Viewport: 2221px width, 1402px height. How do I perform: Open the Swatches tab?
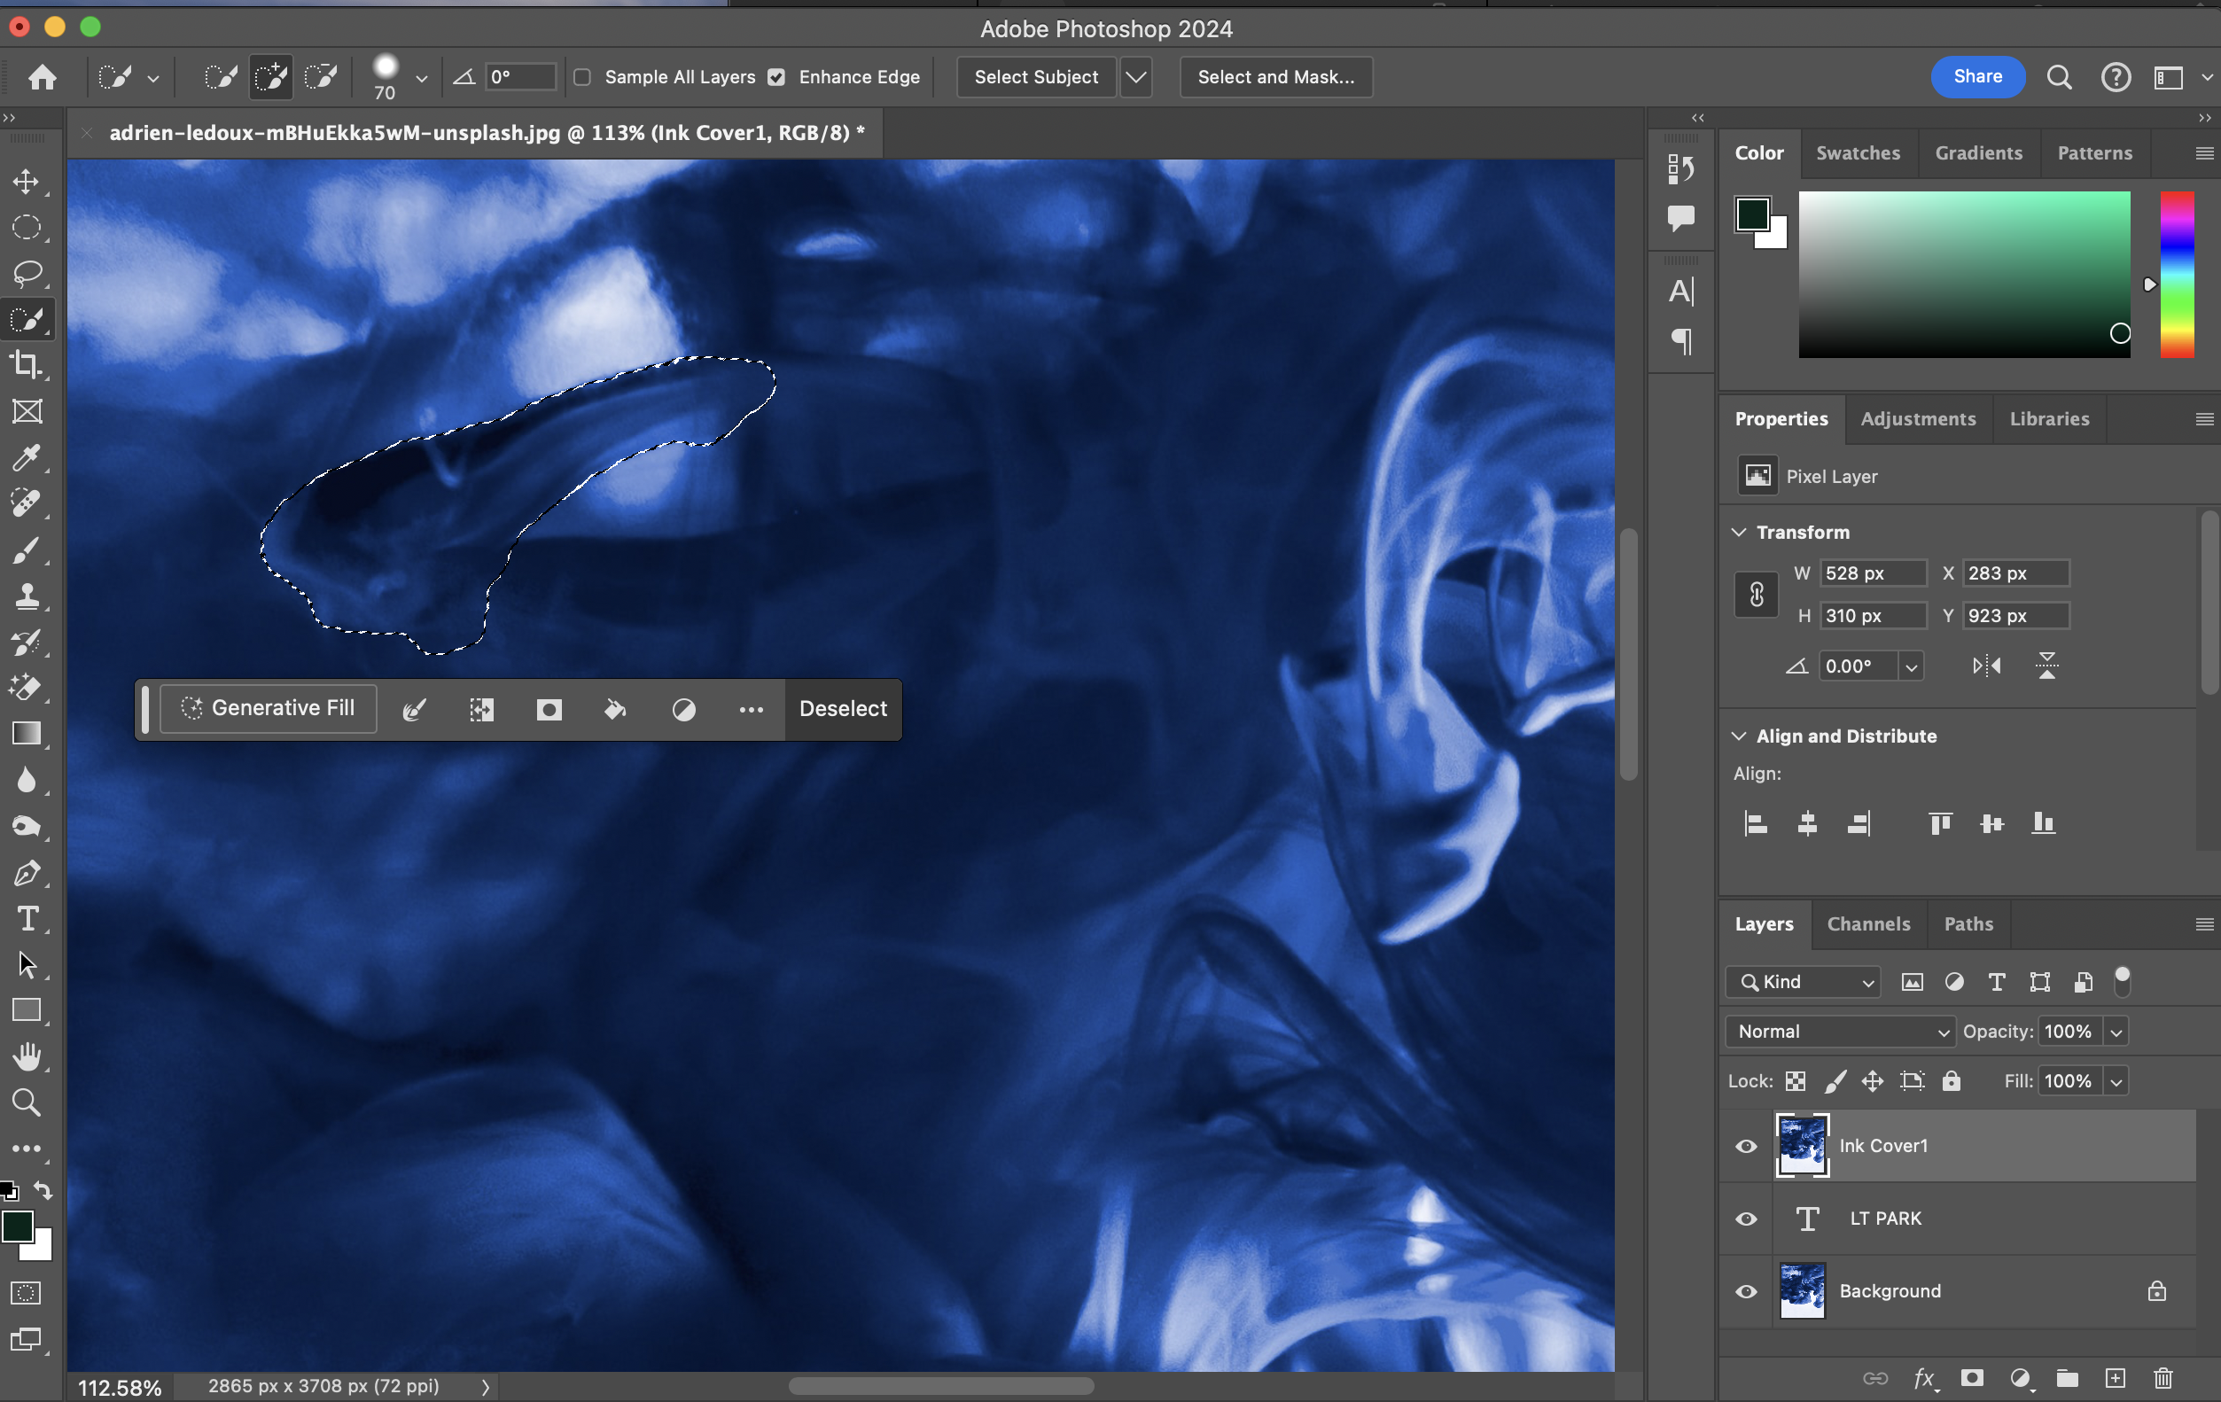tap(1857, 153)
